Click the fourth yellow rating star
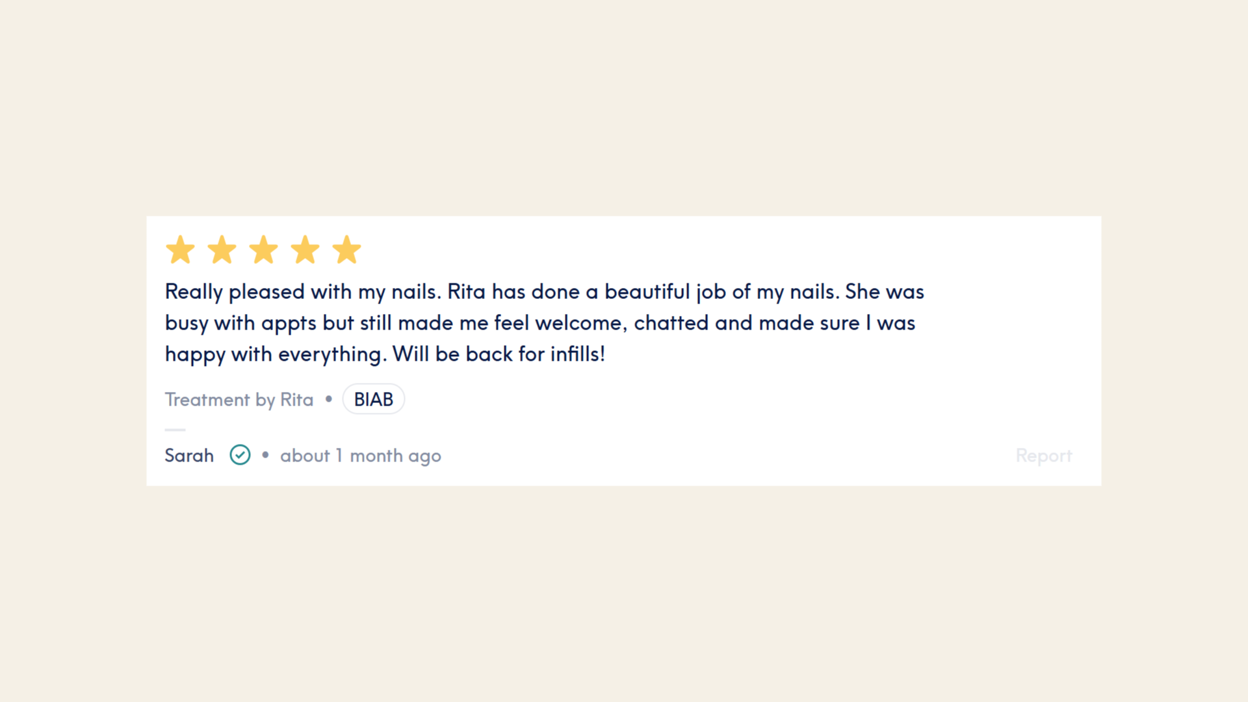Screen dimensions: 1248x702 [x=305, y=250]
